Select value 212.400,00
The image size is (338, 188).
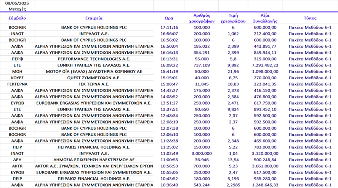coord(265,34)
